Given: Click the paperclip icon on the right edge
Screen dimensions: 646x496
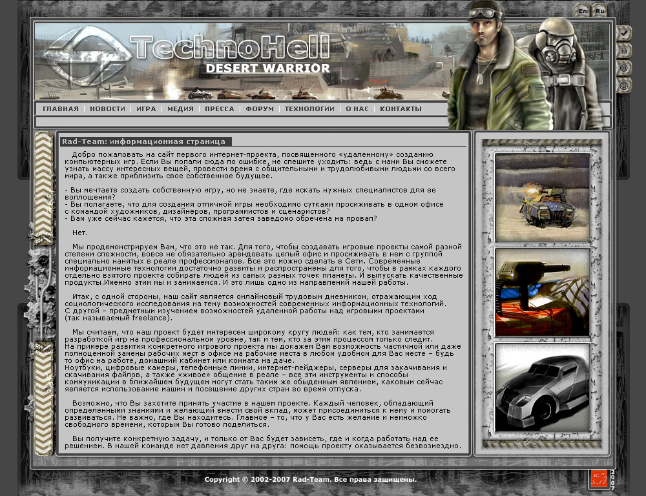Looking at the screenshot, I should click(624, 50).
